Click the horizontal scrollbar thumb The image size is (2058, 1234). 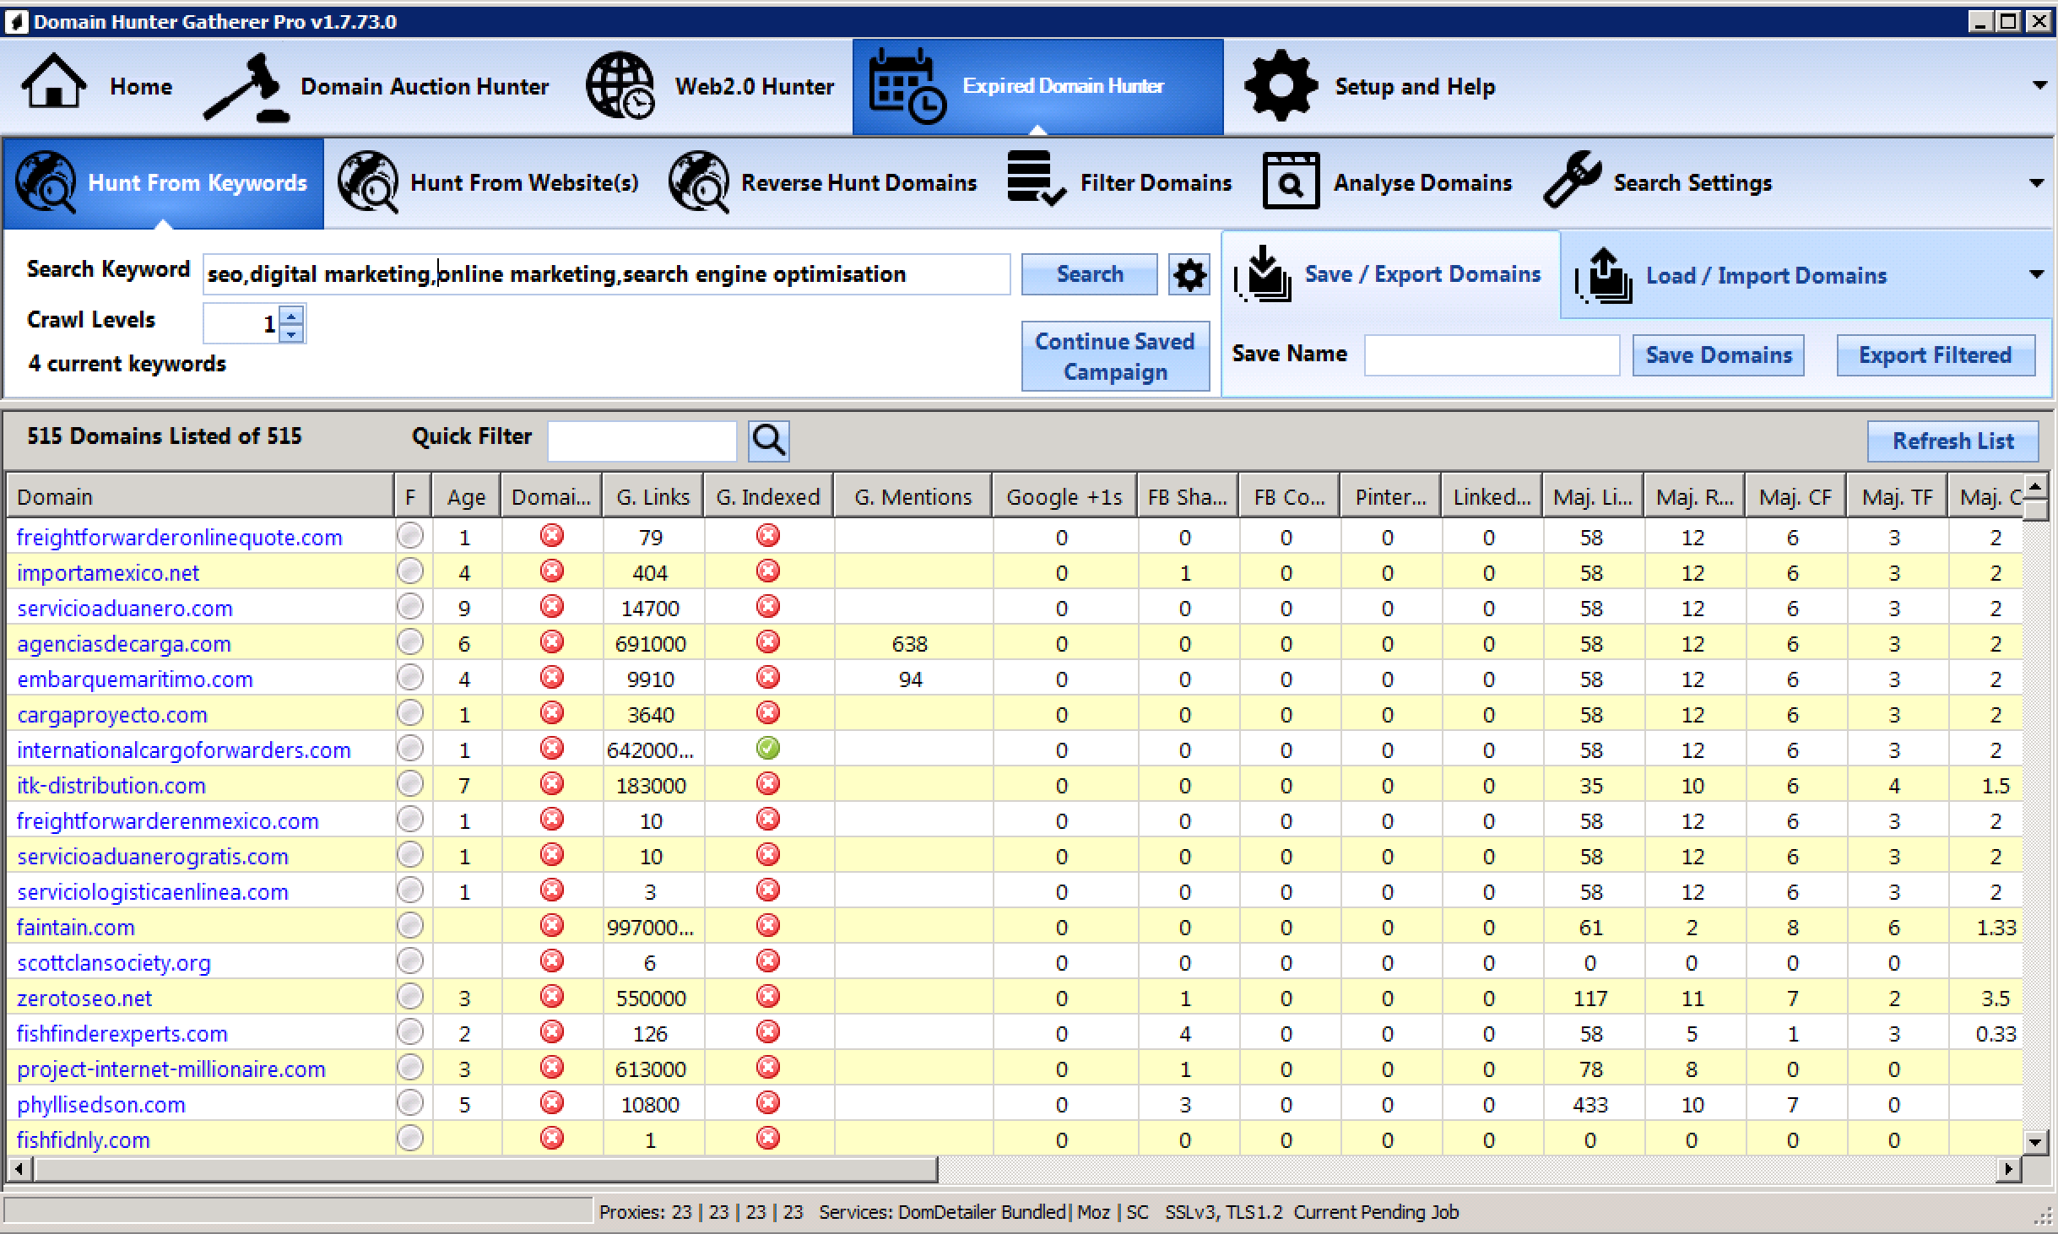point(485,1169)
